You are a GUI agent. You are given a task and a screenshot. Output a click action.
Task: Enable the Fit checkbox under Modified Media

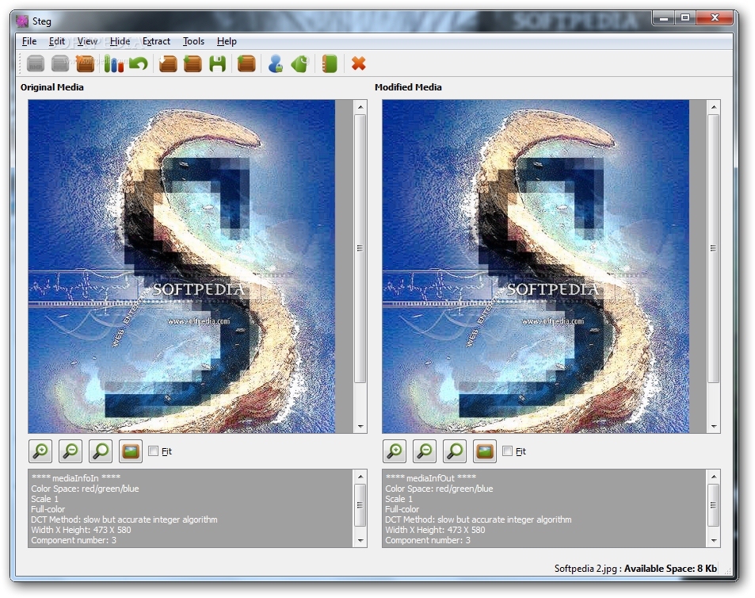[508, 451]
